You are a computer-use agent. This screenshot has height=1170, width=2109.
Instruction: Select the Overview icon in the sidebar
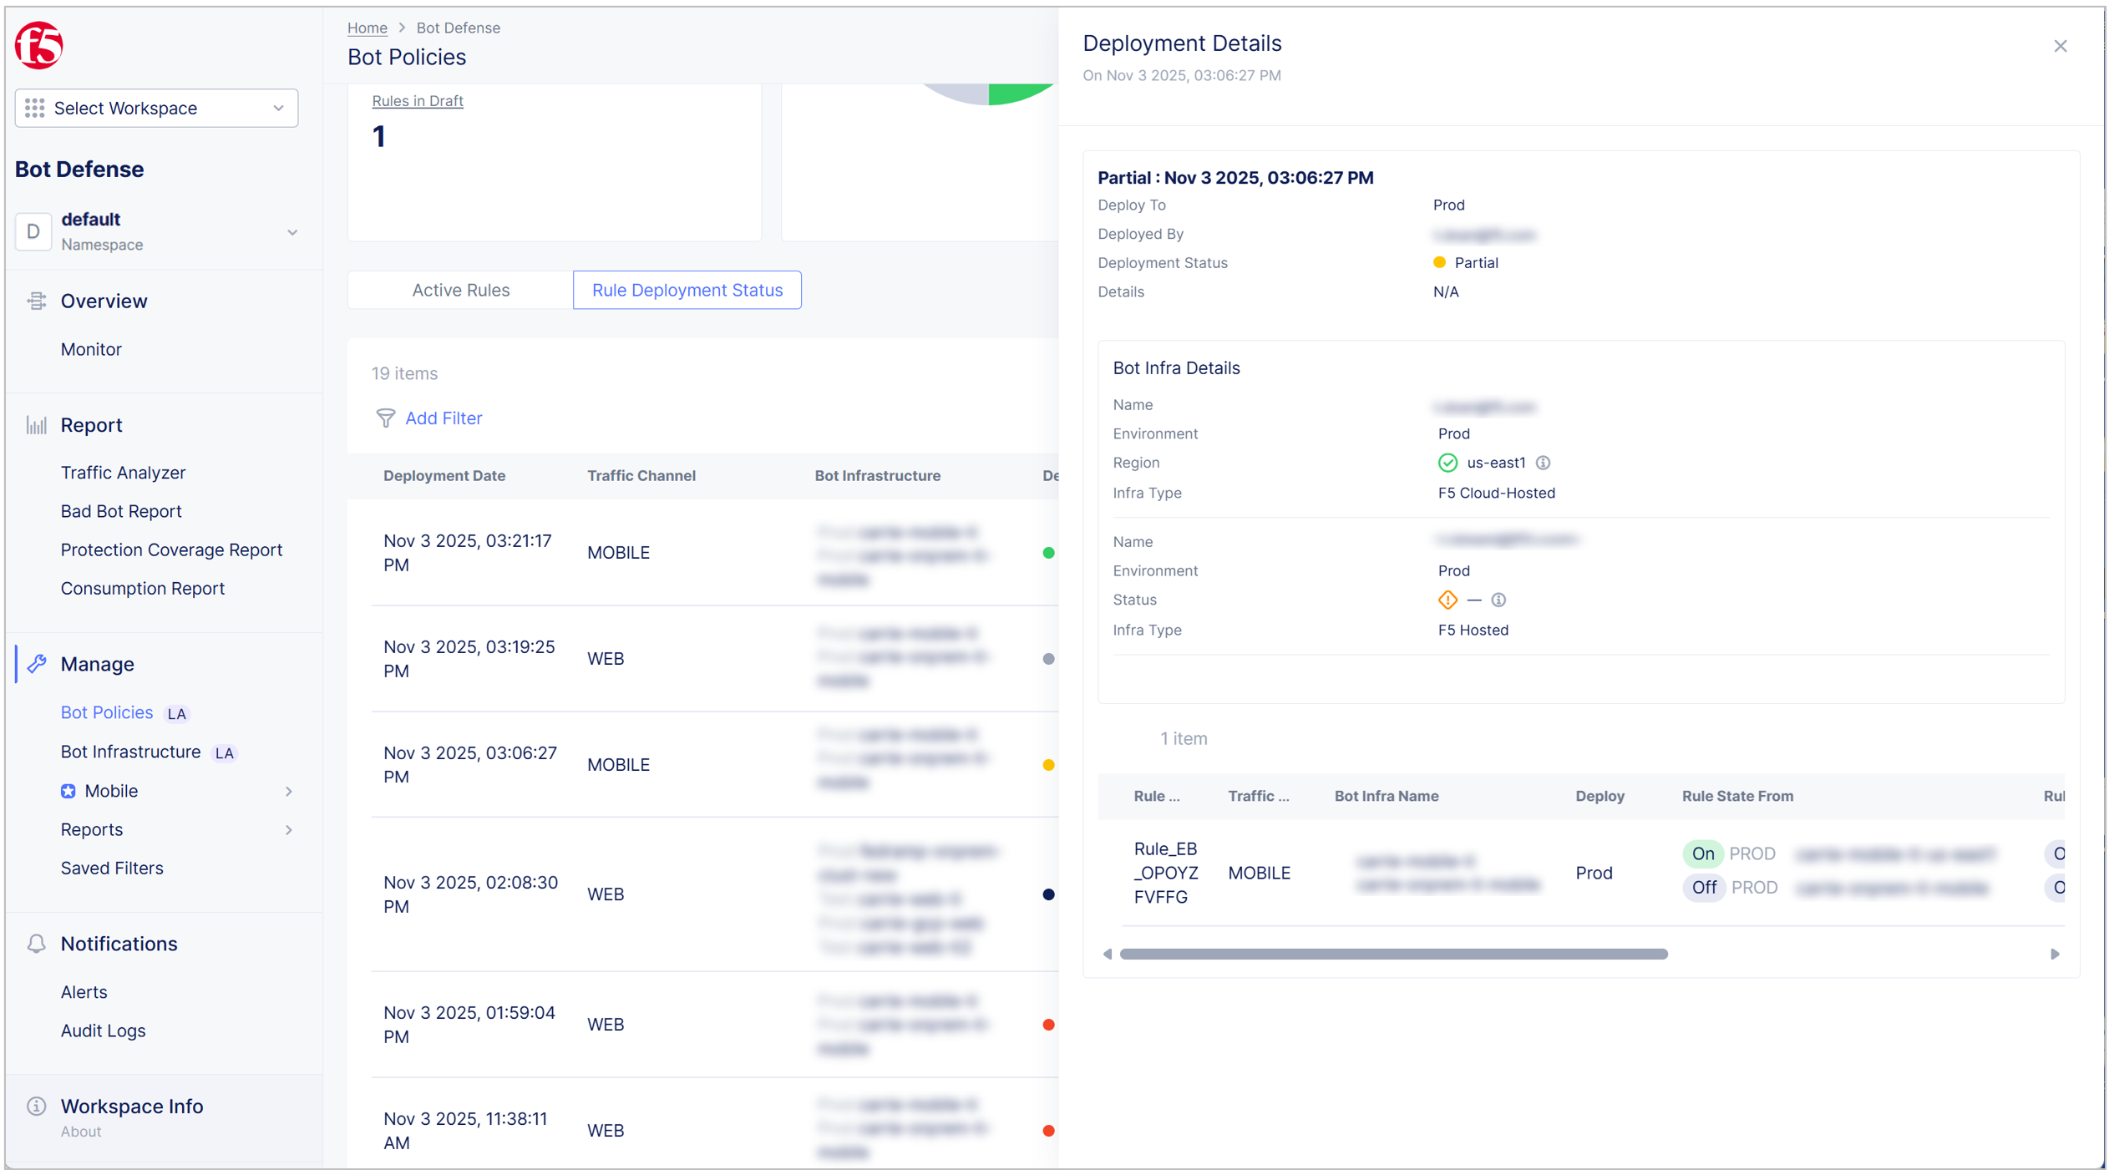36,301
